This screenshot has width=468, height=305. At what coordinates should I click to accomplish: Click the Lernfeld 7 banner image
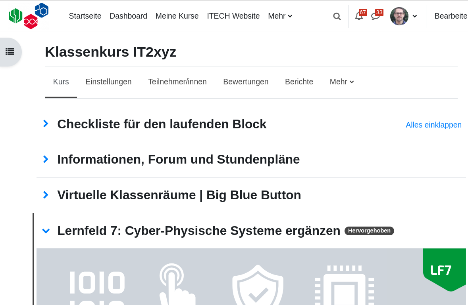pyautogui.click(x=251, y=277)
